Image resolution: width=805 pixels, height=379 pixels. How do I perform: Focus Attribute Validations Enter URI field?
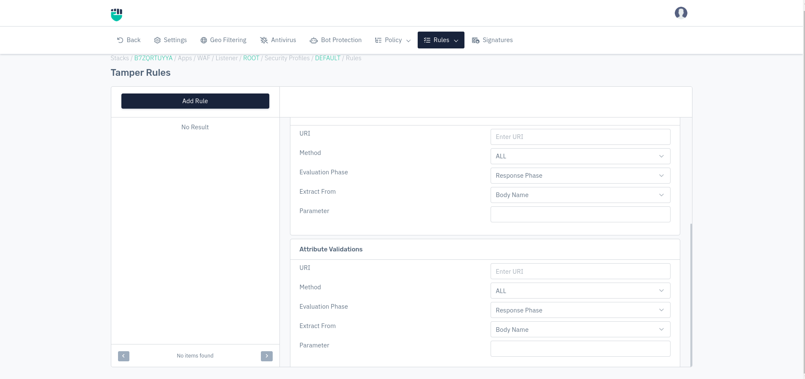pos(580,272)
